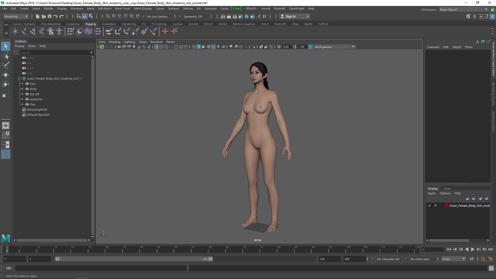This screenshot has width=496, height=279.
Task: Select the four view layout icon
Action: (x=6, y=135)
